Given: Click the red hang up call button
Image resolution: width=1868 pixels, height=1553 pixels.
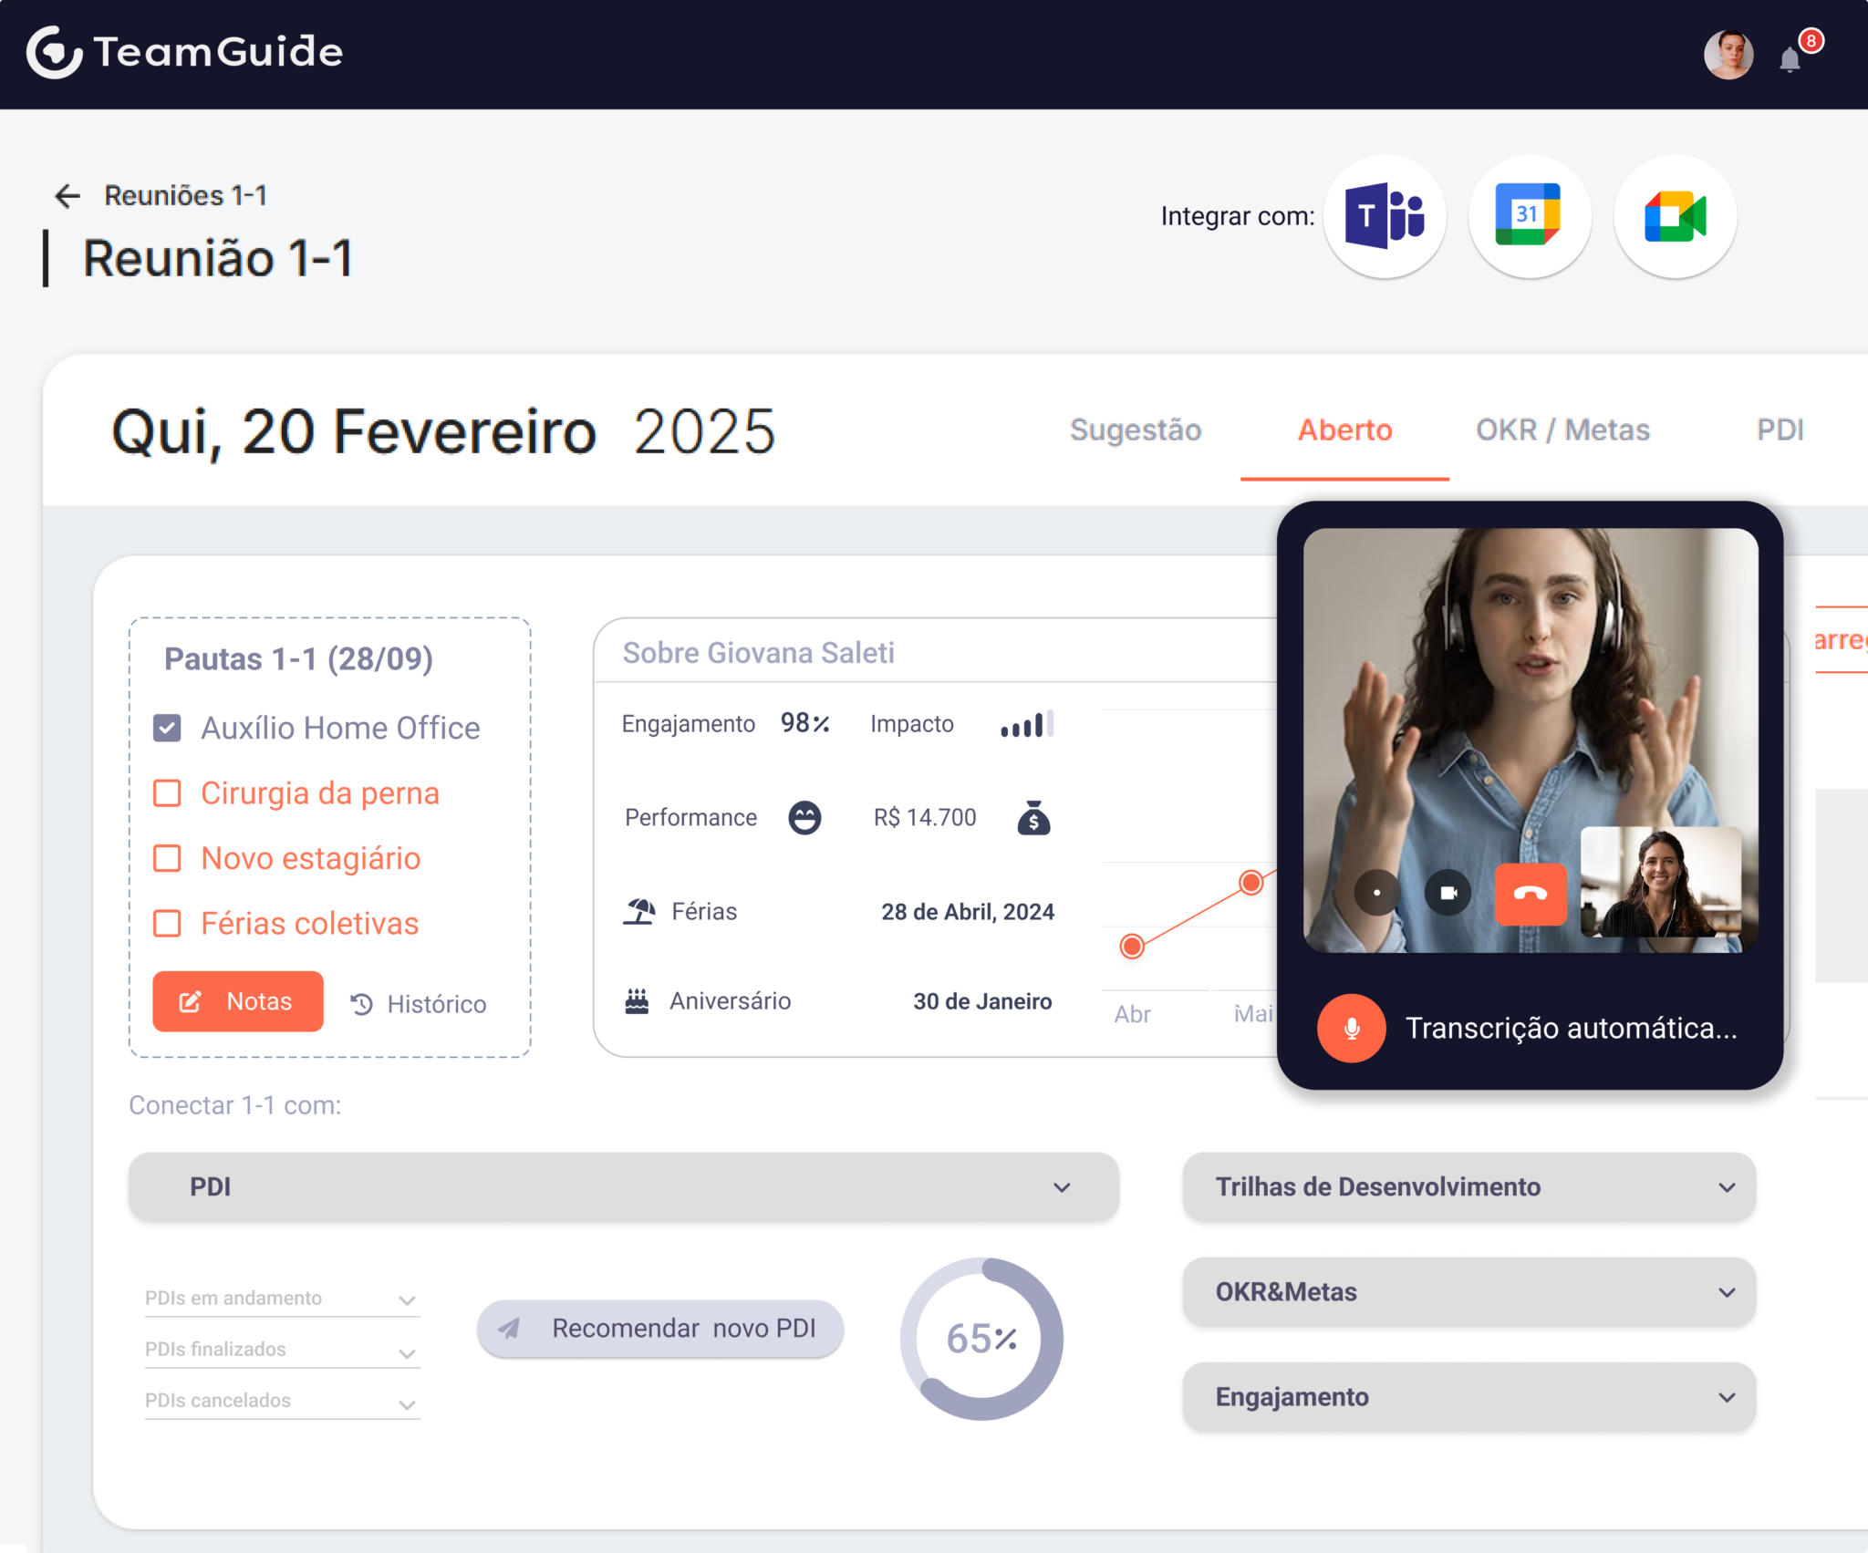Looking at the screenshot, I should pos(1531,894).
